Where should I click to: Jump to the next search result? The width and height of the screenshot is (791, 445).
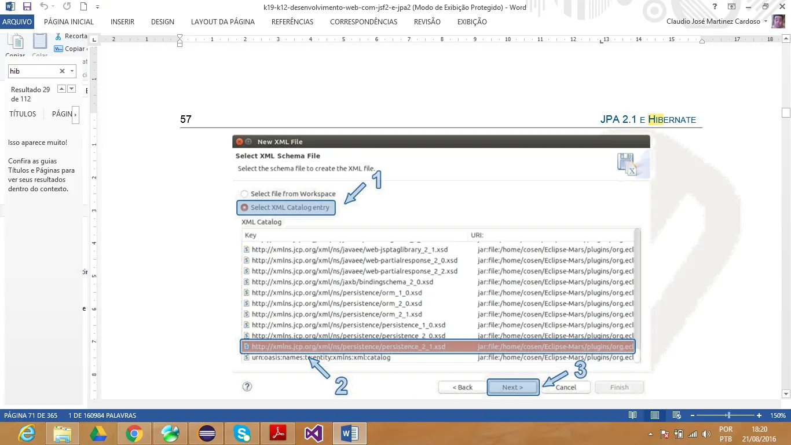pos(72,89)
